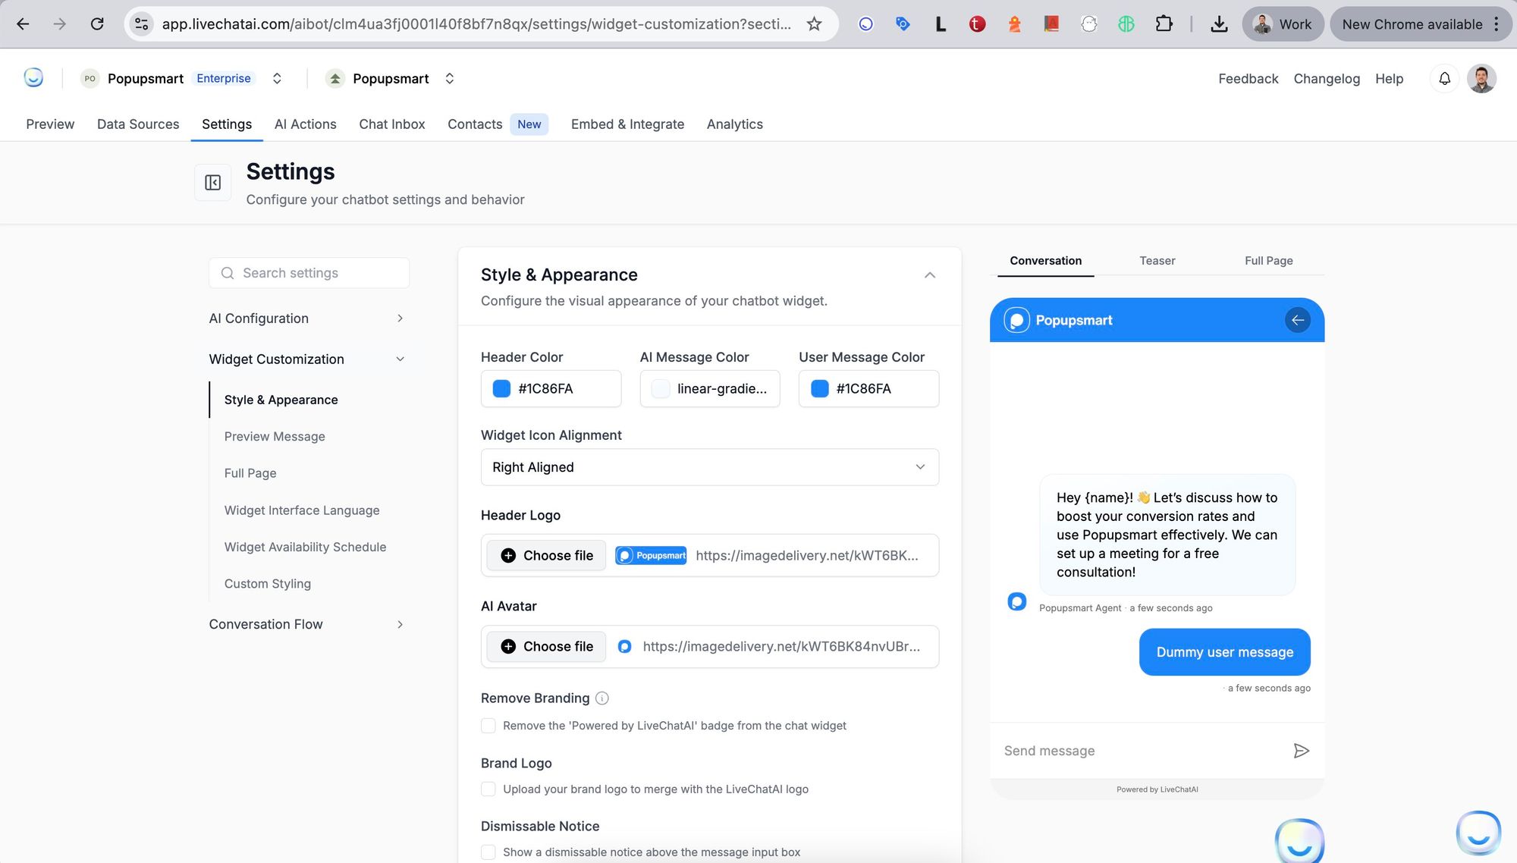Check the Brand Logo upload checkbox
The height and width of the screenshot is (863, 1517).
[488, 789]
